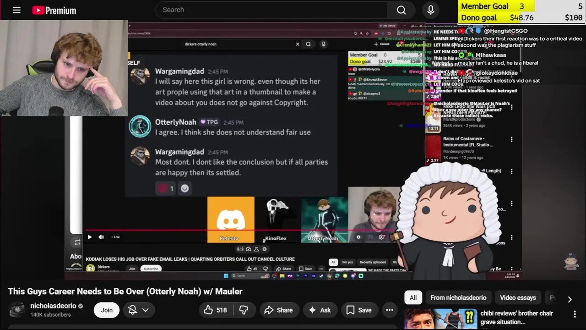The width and height of the screenshot is (586, 330).
Task: Click the main YouTube search field
Action: tap(271, 10)
